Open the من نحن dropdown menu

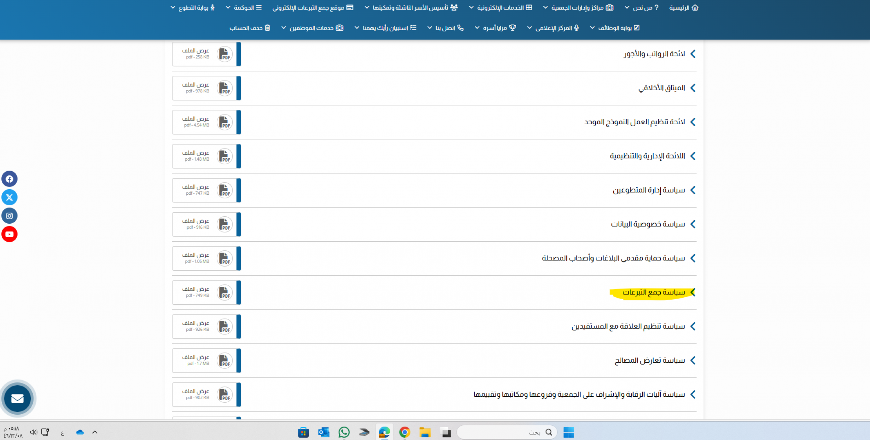644,8
